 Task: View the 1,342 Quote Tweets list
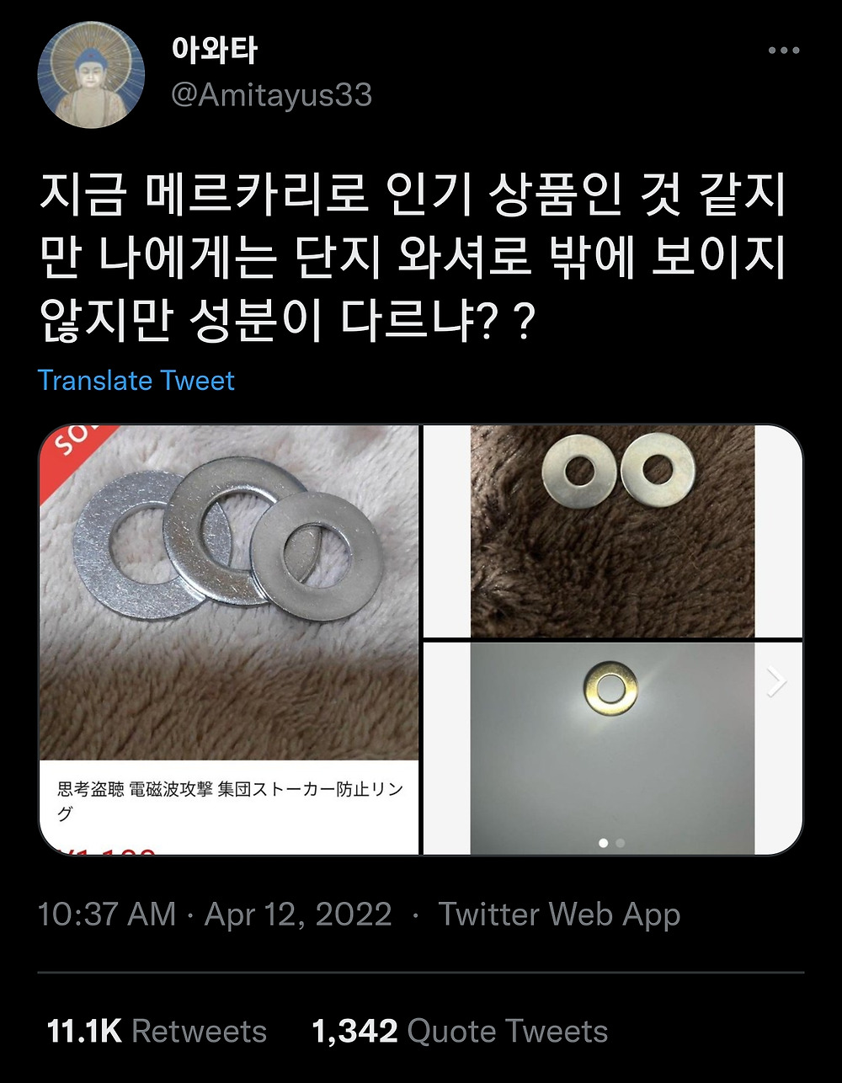point(460,1032)
